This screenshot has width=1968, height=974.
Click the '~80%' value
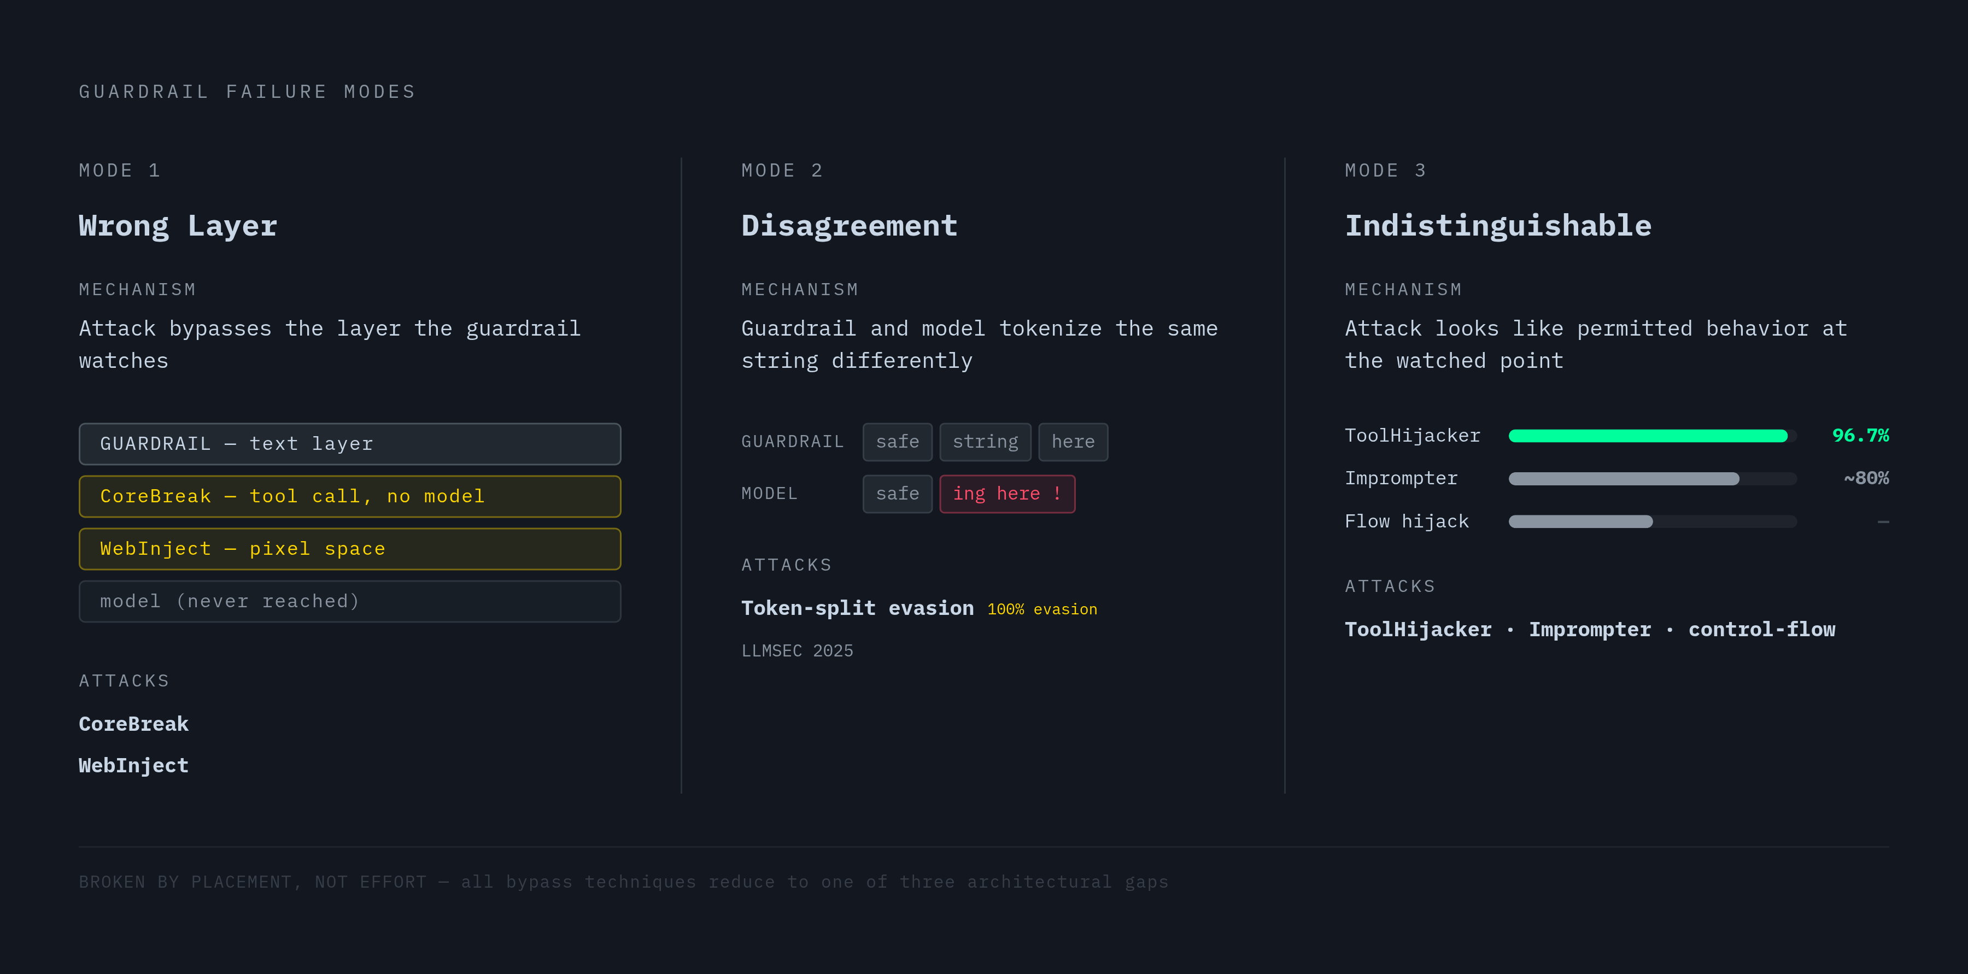pyautogui.click(x=1866, y=478)
